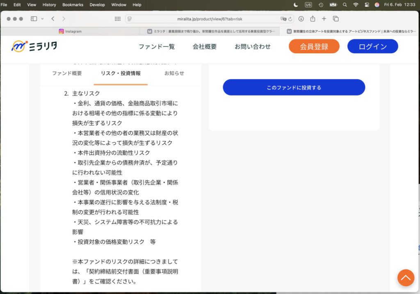Expand the sidebar dropdown chevron
This screenshot has height=294, width=420.
[x=42, y=19]
